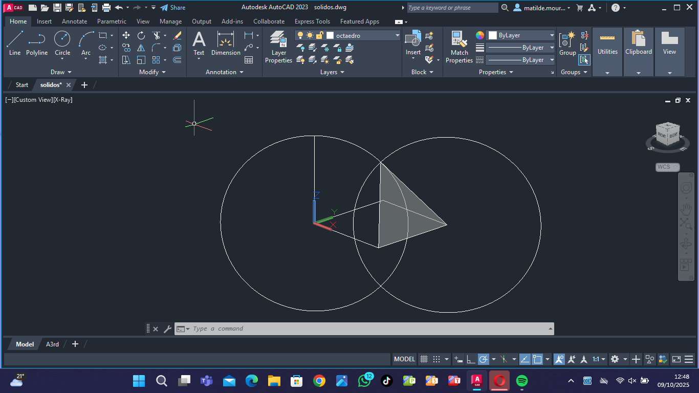699x393 pixels.
Task: Click the object color wheel swatch
Action: coord(480,35)
